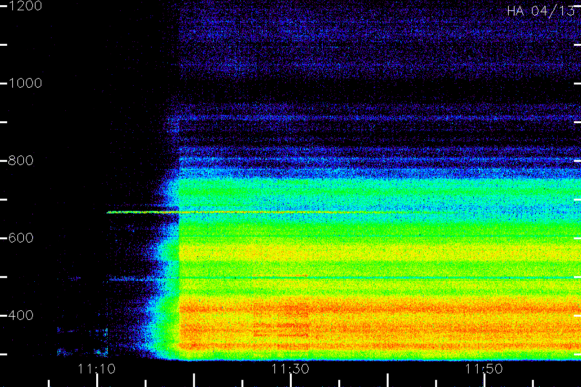
Task: Click the 11:50 time axis label
Action: (484, 369)
